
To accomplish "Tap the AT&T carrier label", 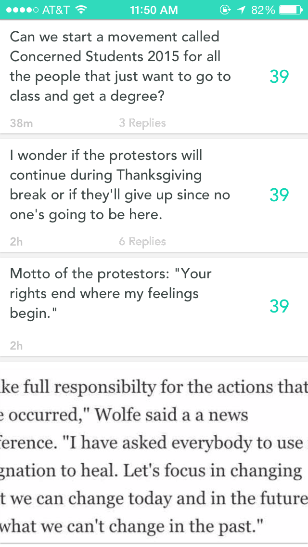I will [x=56, y=10].
